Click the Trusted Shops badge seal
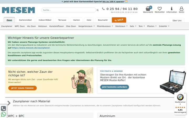189x118 pixels. (180, 97)
